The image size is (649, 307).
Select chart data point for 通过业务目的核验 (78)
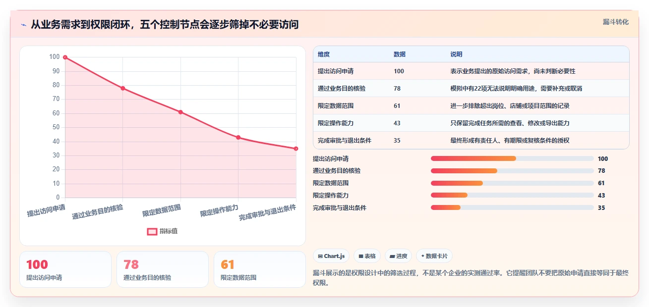click(x=123, y=88)
